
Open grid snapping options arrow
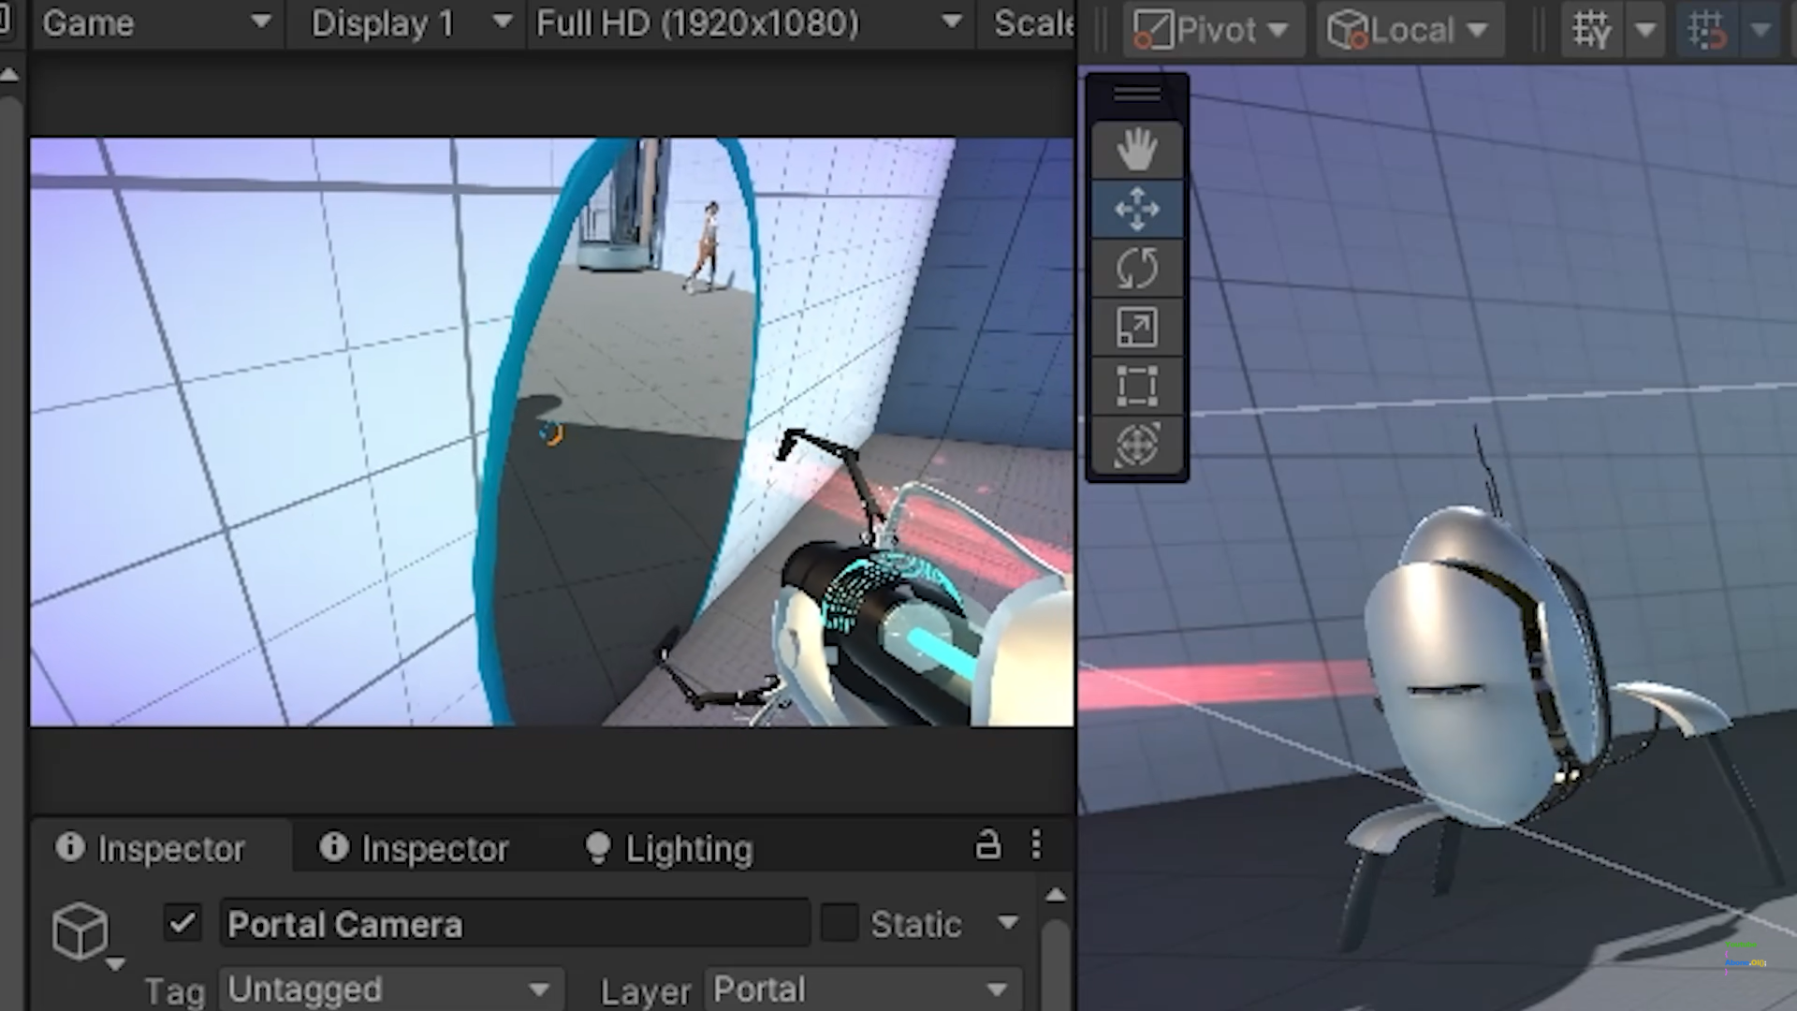(x=1645, y=30)
